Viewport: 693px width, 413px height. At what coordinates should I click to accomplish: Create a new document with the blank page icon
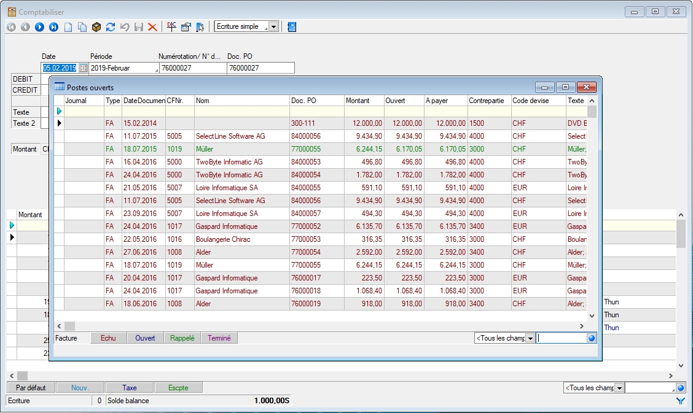[67, 26]
